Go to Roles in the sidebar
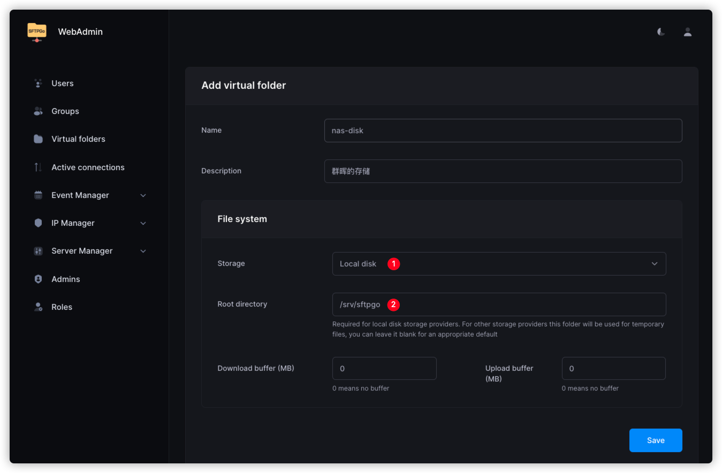The height and width of the screenshot is (473, 722). (62, 307)
